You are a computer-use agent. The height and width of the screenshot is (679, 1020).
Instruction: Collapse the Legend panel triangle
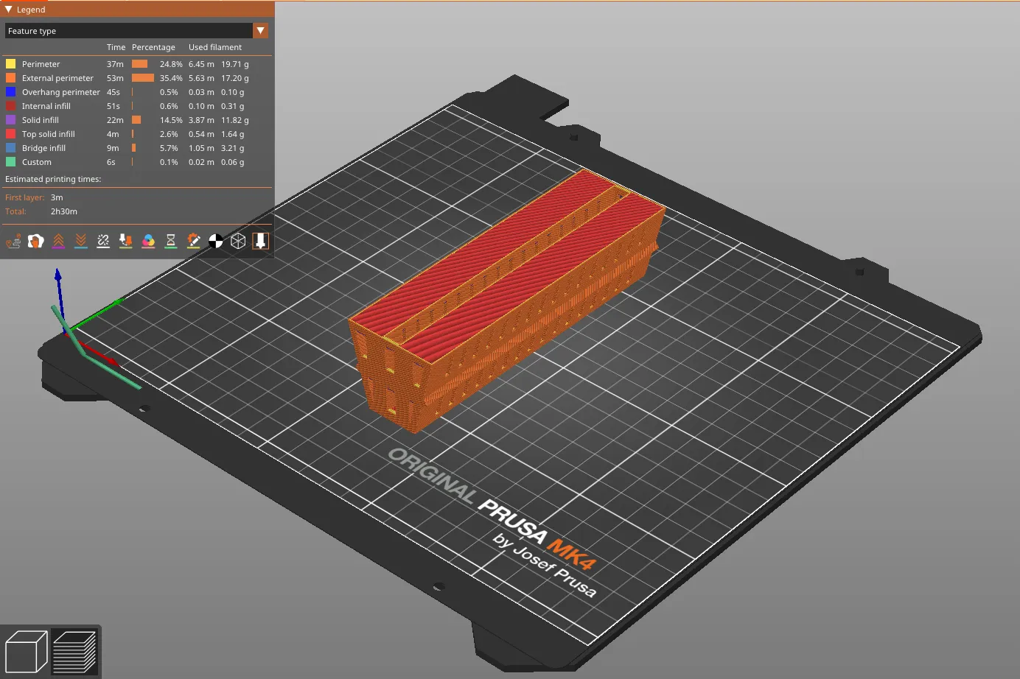pos(8,10)
